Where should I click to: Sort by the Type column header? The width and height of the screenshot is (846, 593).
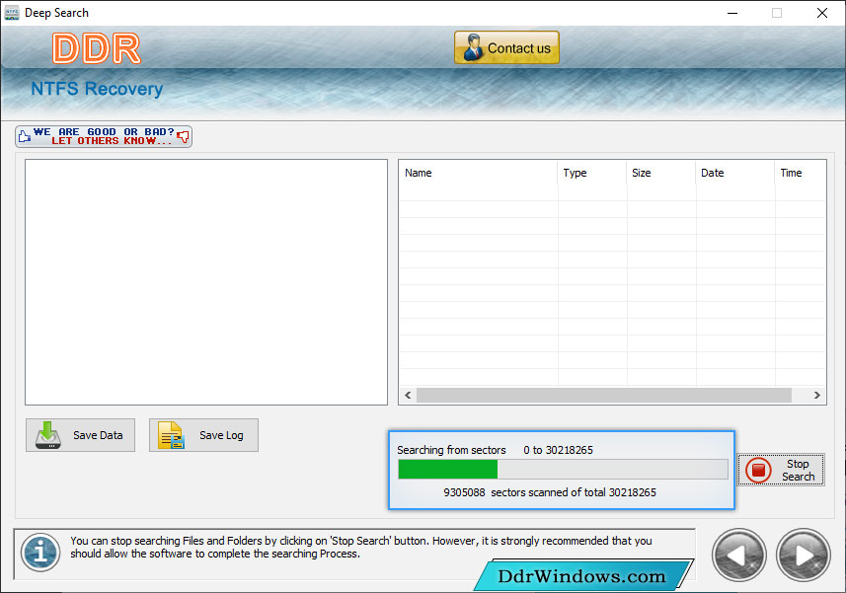point(592,173)
